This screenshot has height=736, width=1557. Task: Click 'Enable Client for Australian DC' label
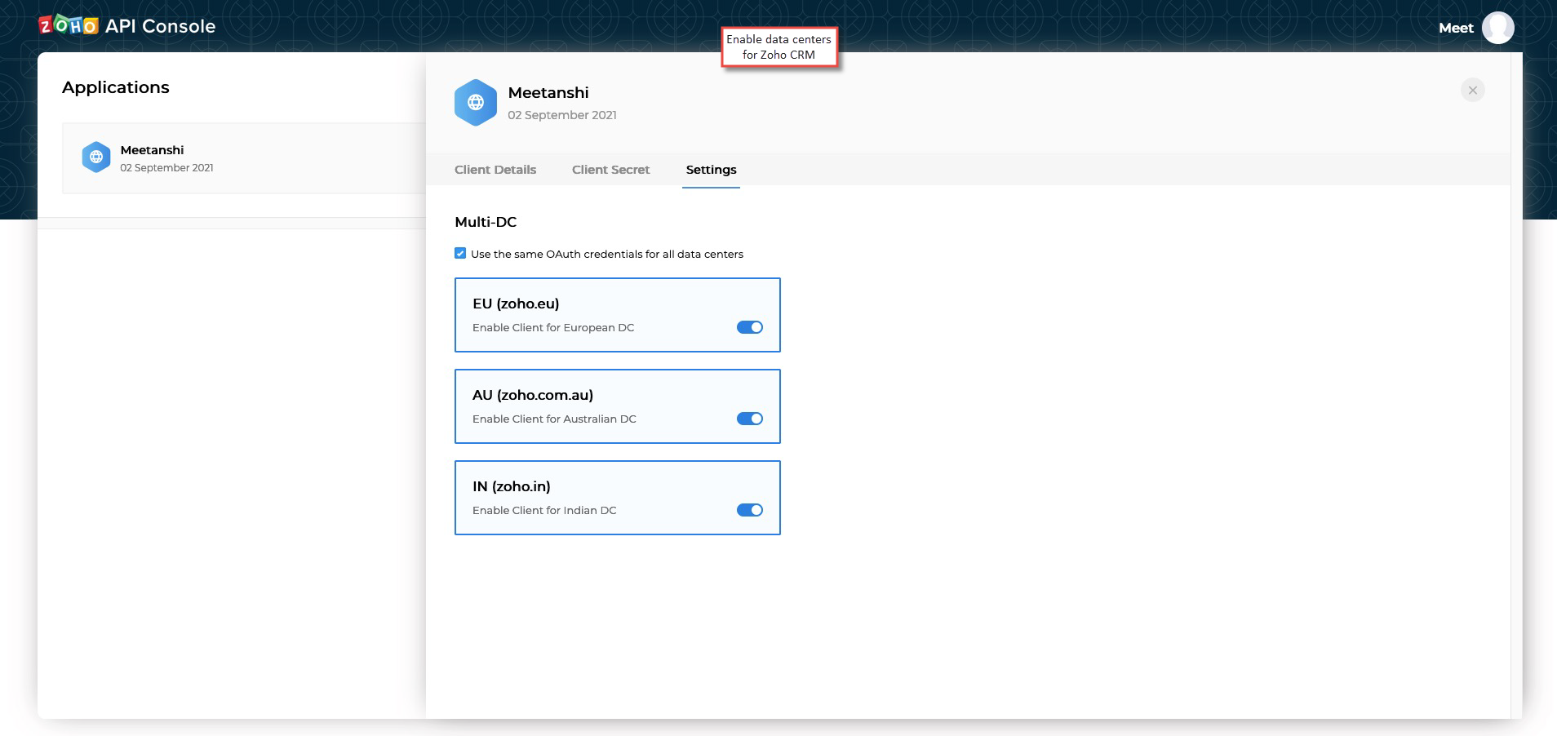(554, 419)
